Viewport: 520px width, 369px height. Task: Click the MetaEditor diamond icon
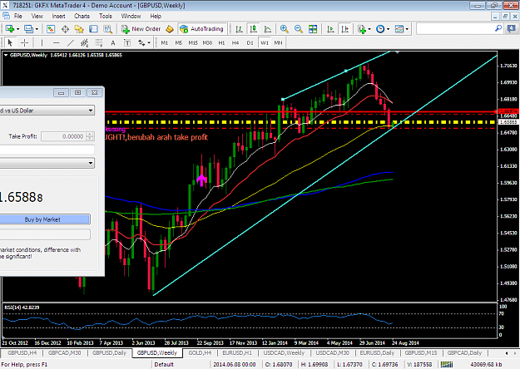tap(170, 29)
